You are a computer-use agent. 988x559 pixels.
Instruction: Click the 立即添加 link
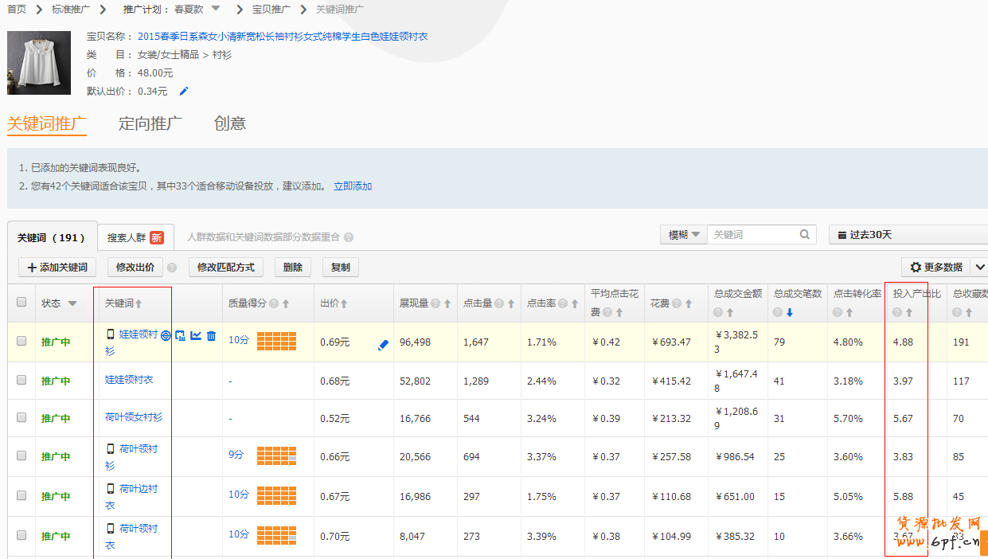pos(353,186)
